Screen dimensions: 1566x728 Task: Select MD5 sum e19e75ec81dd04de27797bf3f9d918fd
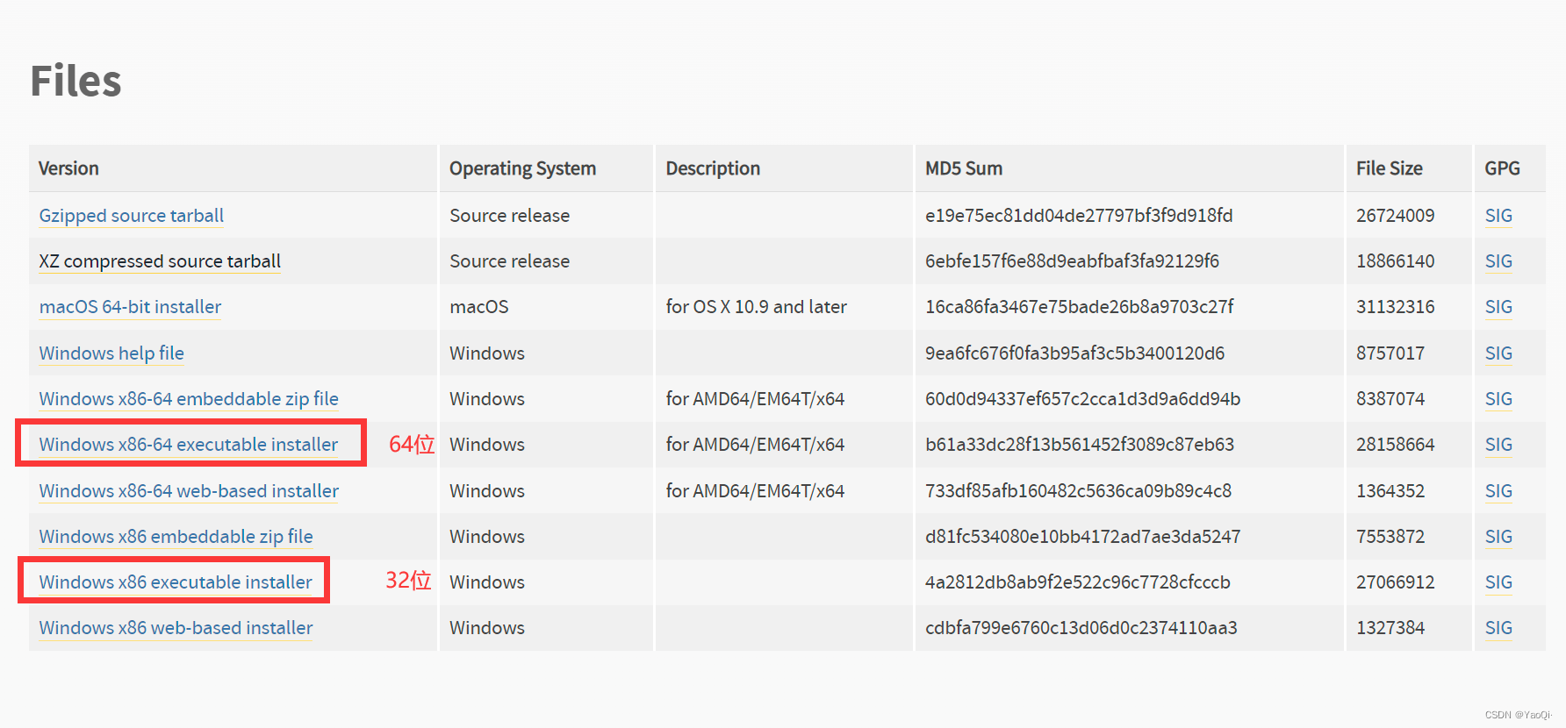point(1079,216)
